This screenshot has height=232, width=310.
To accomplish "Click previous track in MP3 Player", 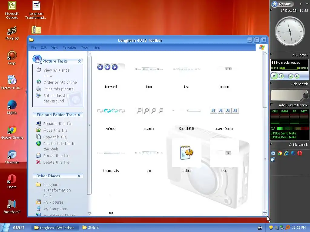I will 290,76.
